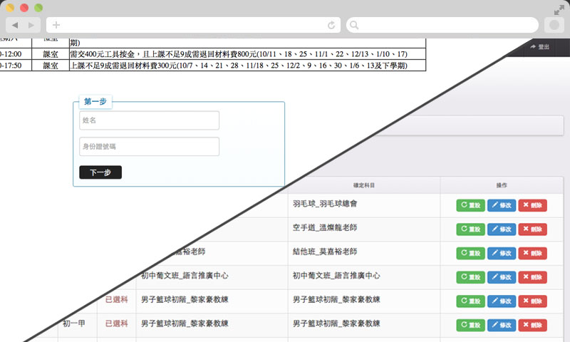The height and width of the screenshot is (342, 570).
Task: Focus the 身份證號碼 input field
Action: 149,146
